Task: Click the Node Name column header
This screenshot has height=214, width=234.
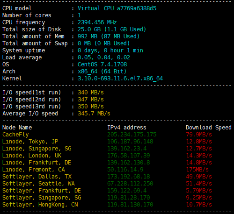Action: [17, 128]
